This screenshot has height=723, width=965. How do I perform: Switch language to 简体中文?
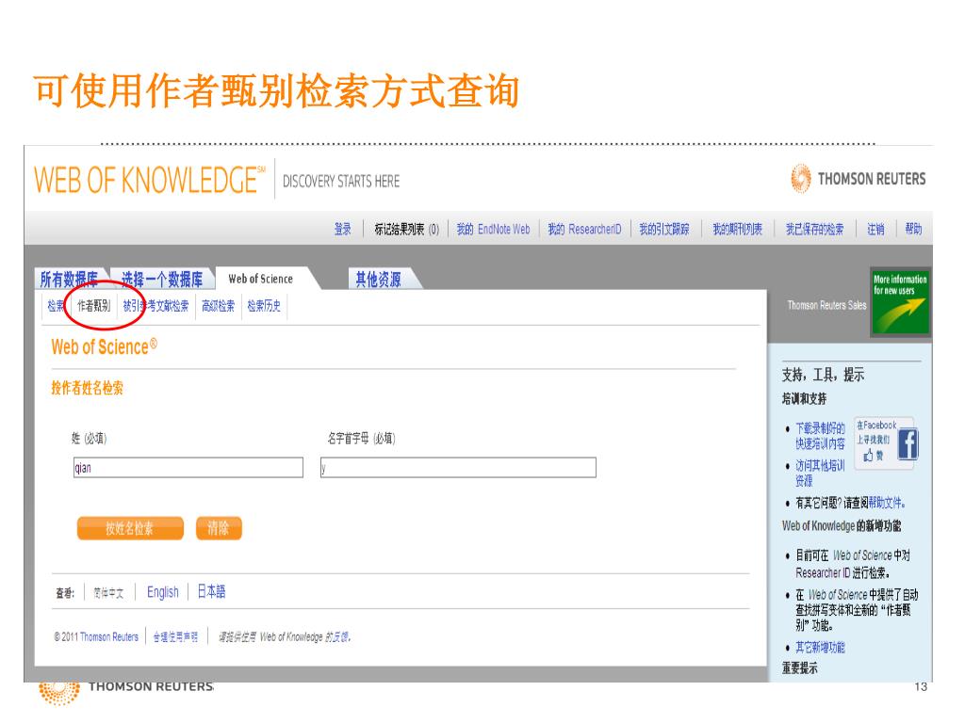(x=108, y=593)
